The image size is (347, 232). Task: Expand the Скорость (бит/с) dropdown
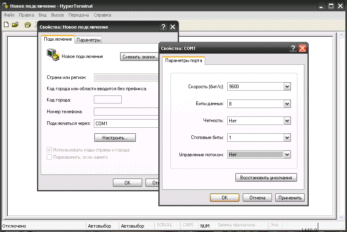click(x=287, y=87)
